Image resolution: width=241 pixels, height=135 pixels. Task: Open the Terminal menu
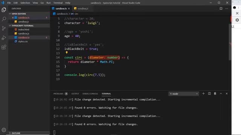point(58,3)
